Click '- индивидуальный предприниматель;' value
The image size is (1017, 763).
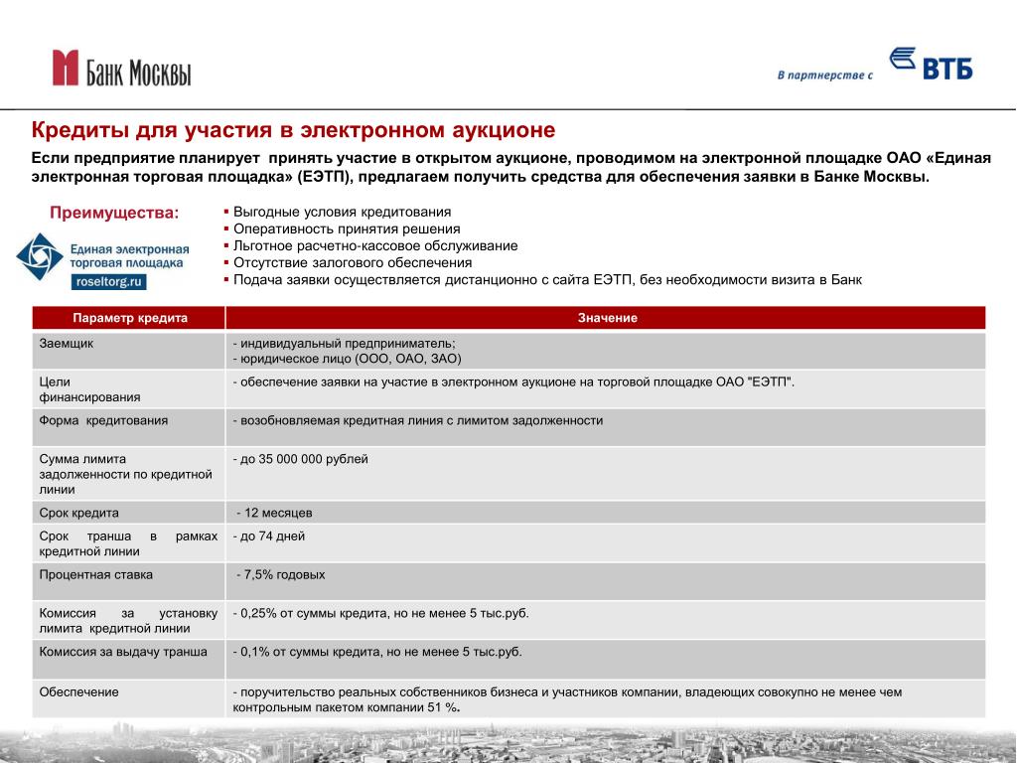coord(344,343)
